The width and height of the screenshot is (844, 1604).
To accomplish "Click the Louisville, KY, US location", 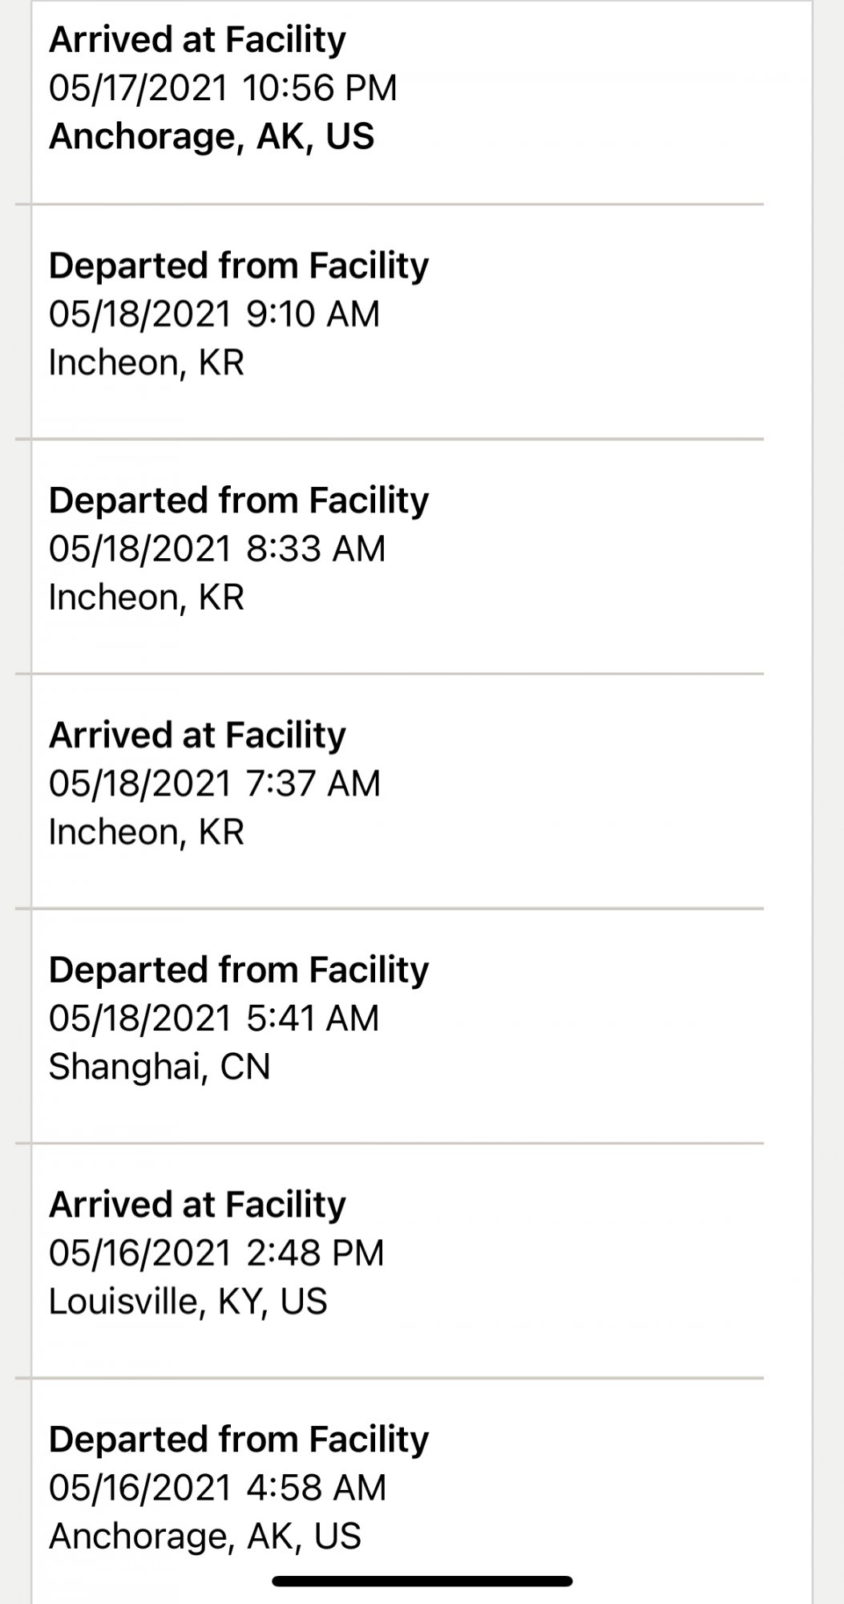I will point(188,1302).
